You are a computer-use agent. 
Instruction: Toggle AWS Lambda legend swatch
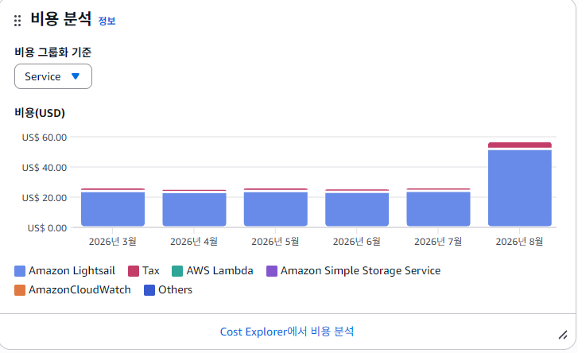177,271
